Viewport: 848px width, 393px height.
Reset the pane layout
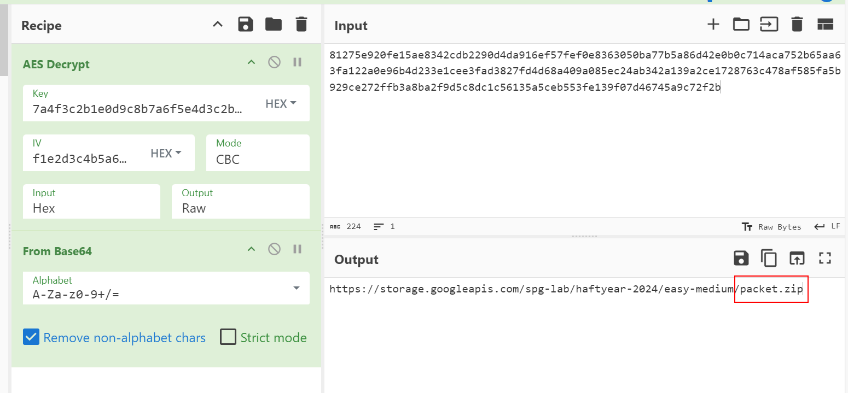pos(824,25)
